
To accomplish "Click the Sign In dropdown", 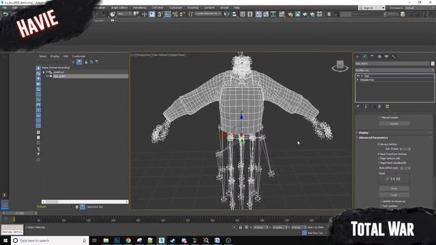I will (371, 7).
